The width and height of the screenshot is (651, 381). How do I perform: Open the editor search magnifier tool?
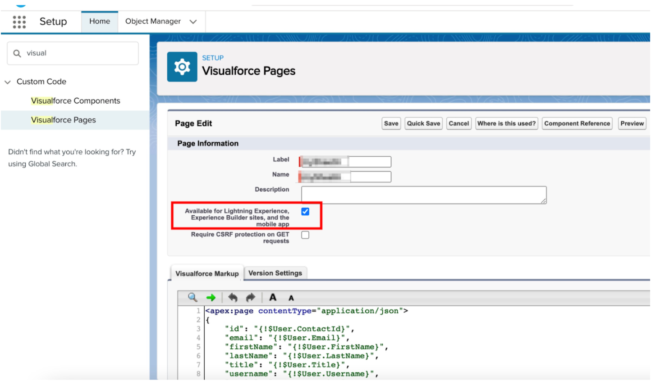tap(193, 297)
